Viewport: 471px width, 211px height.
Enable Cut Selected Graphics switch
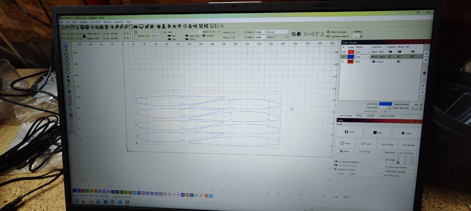[335, 162]
